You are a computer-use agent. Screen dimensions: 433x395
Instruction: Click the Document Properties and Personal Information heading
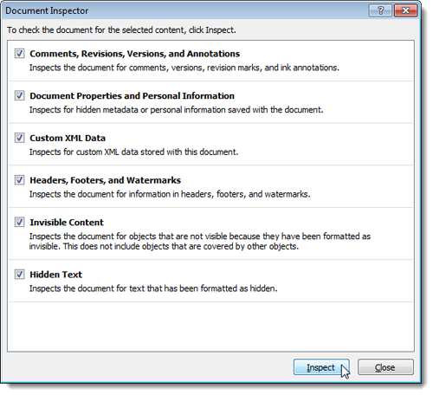coord(132,96)
